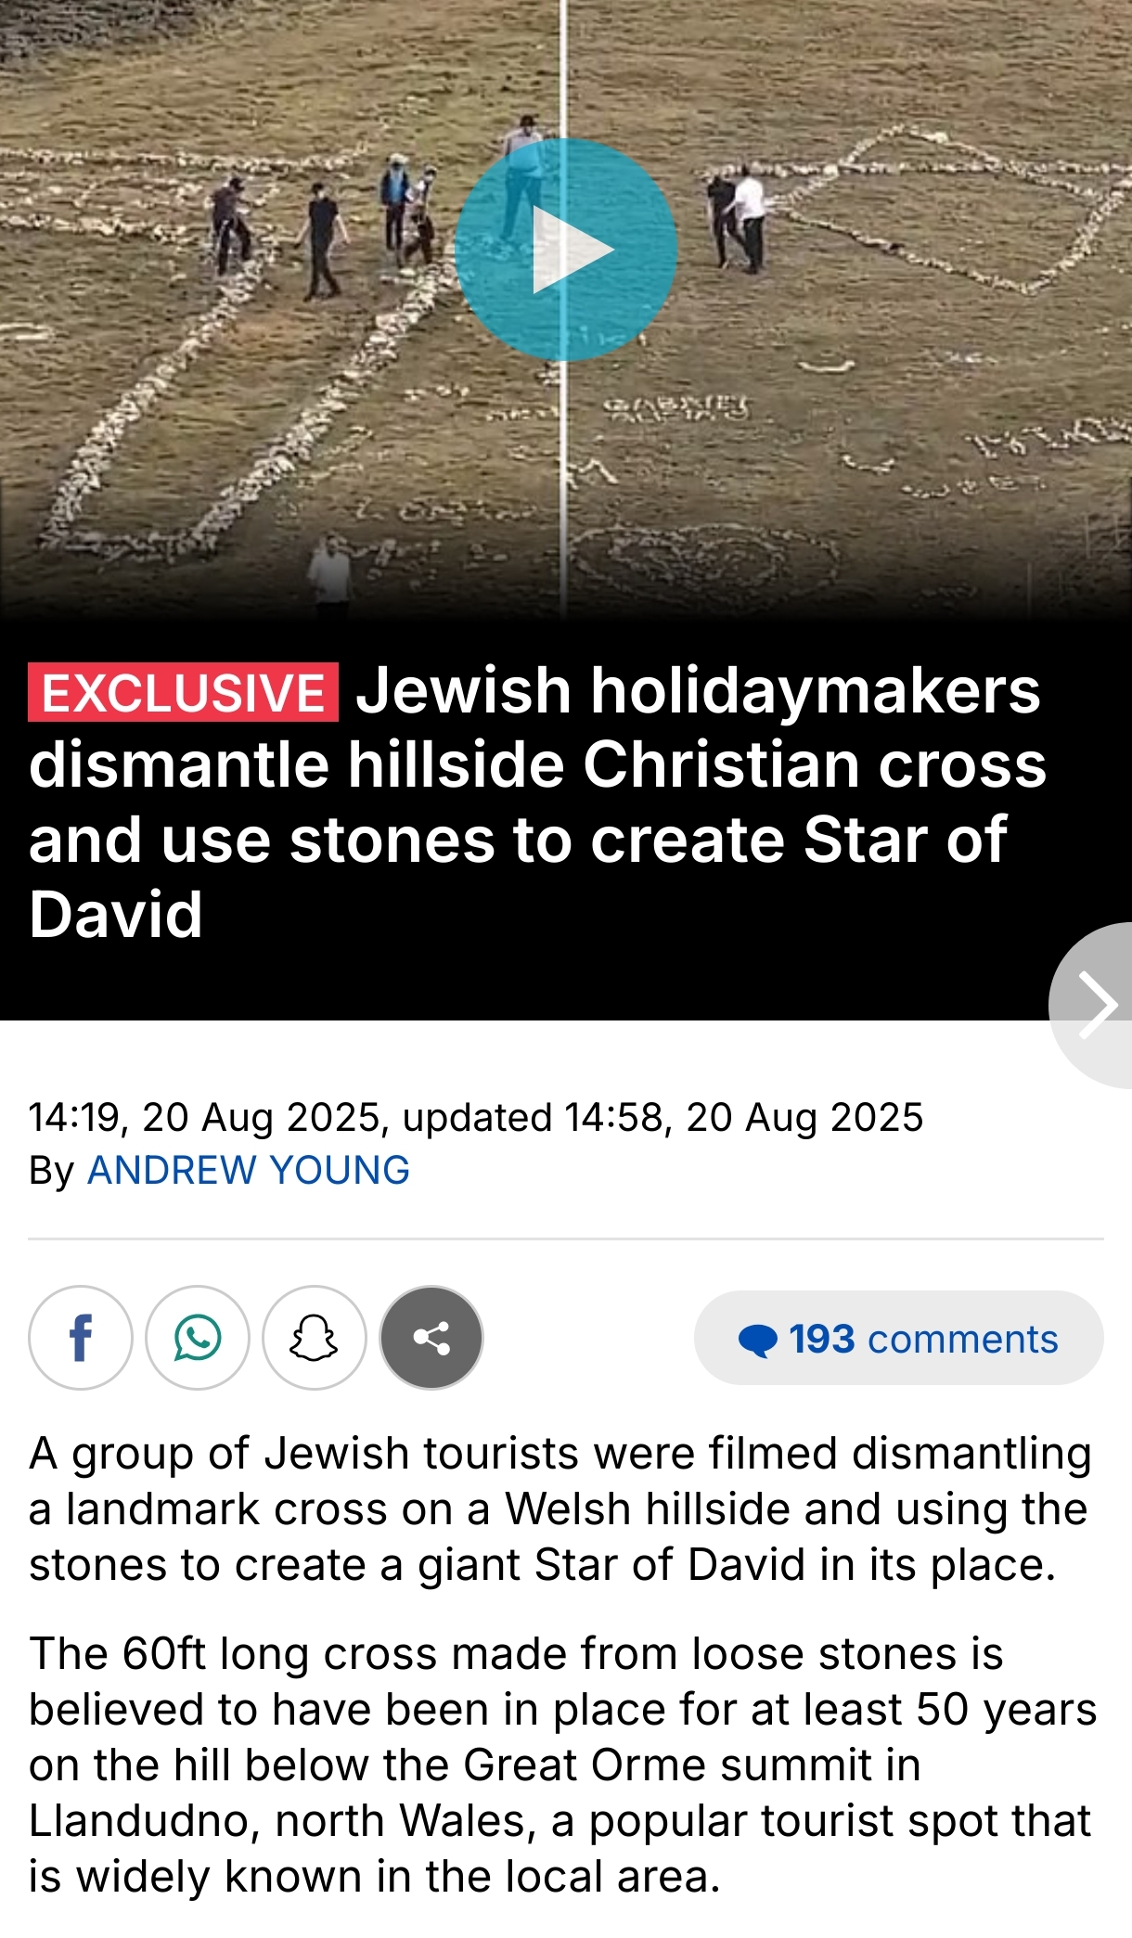The width and height of the screenshot is (1132, 1938).
Task: Go to next article with chevron arrow
Action: click(x=1095, y=1005)
